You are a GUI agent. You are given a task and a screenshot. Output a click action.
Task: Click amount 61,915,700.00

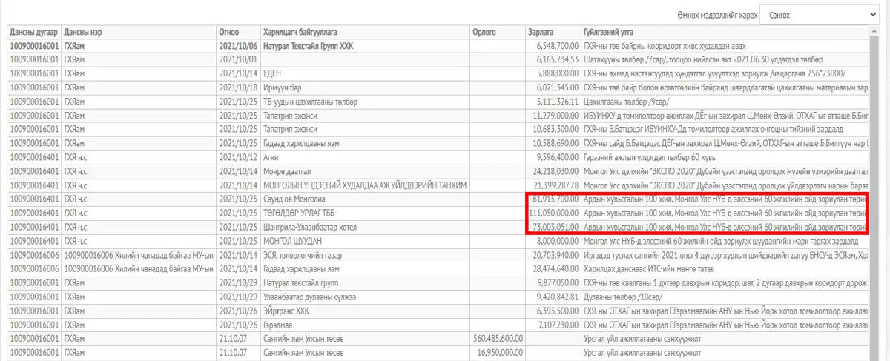555,199
